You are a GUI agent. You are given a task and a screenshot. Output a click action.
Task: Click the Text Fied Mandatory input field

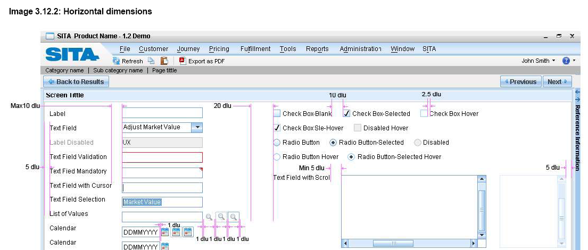click(162, 173)
